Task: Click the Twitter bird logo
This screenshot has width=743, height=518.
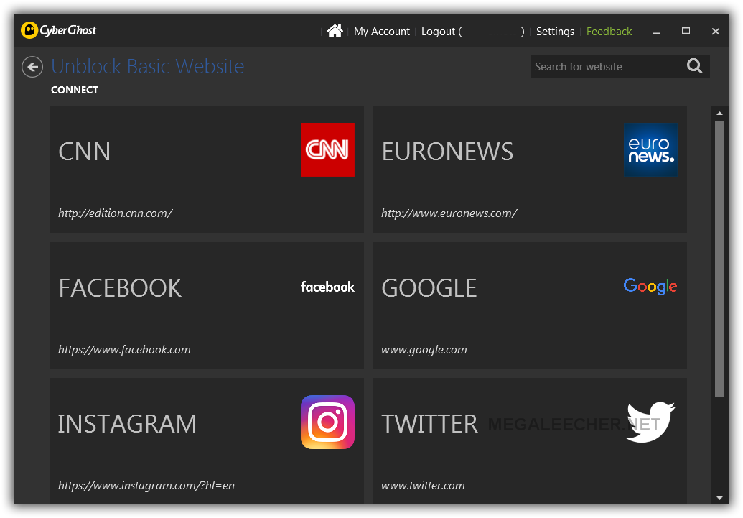Action: click(x=650, y=422)
